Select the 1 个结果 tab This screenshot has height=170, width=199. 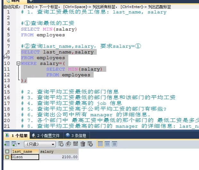coord(16,135)
